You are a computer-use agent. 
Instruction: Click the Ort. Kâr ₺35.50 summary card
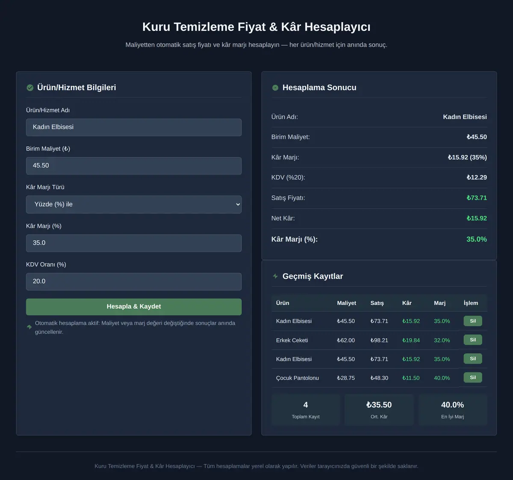pyautogui.click(x=379, y=410)
